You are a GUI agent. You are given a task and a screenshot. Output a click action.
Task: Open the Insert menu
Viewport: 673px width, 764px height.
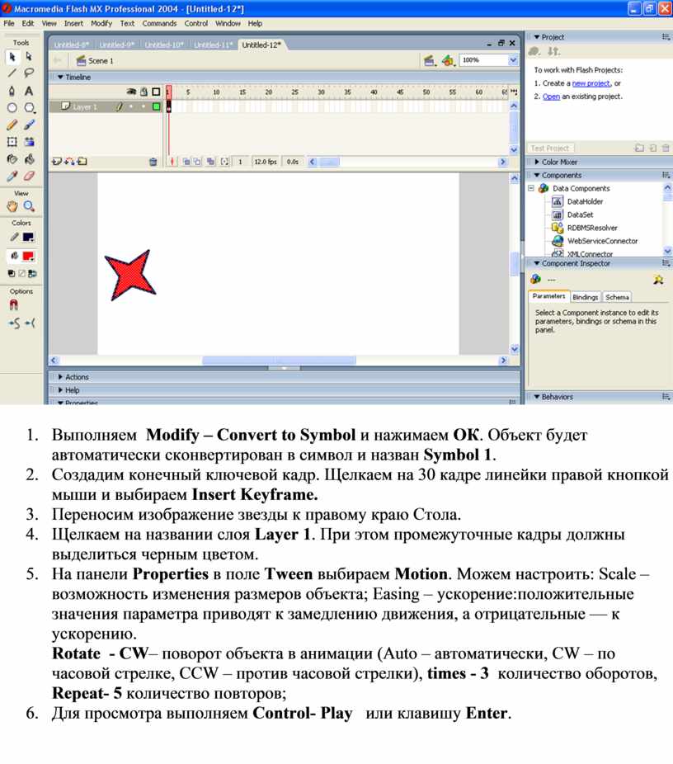coord(73,23)
